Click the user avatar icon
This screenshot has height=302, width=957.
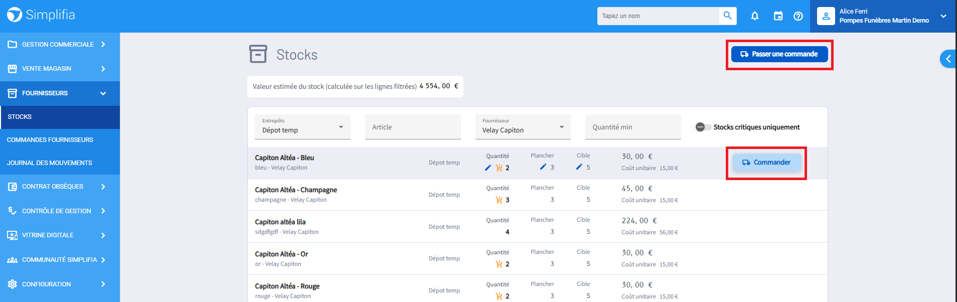coord(826,16)
